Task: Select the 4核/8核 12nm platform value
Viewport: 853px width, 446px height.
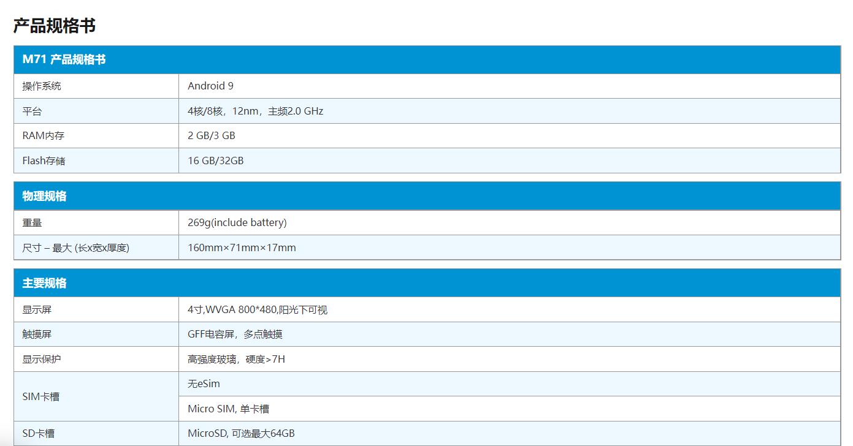Action: point(255,111)
